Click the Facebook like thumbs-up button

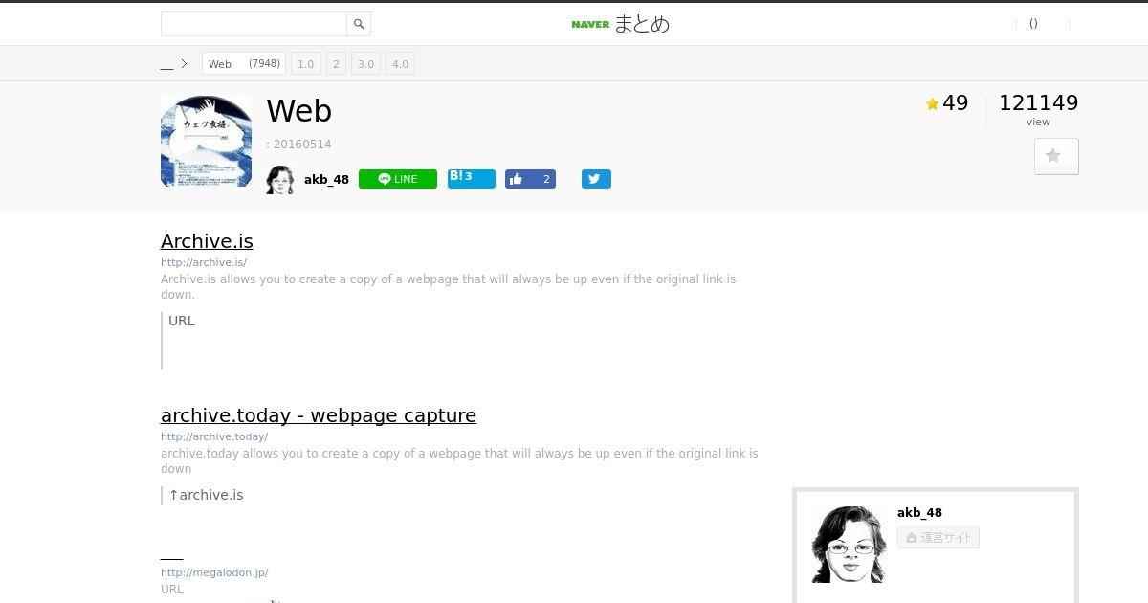click(530, 179)
